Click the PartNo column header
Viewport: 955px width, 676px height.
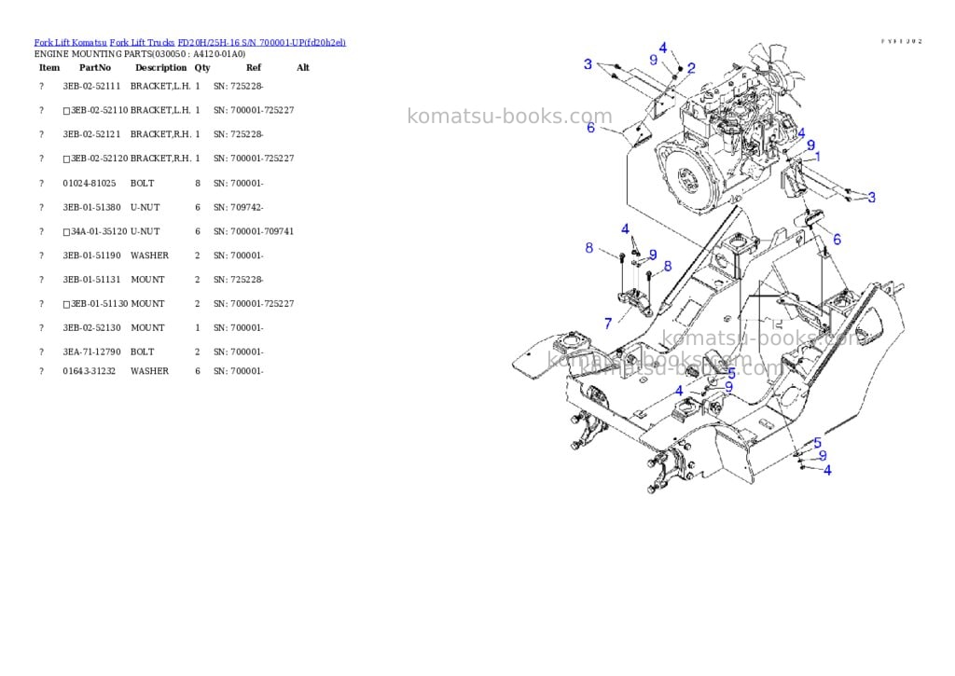(x=95, y=67)
